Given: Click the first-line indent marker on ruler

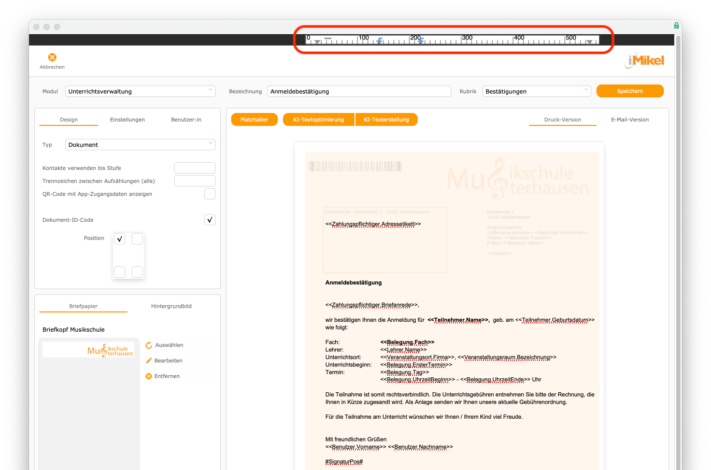Looking at the screenshot, I should pyautogui.click(x=328, y=38).
